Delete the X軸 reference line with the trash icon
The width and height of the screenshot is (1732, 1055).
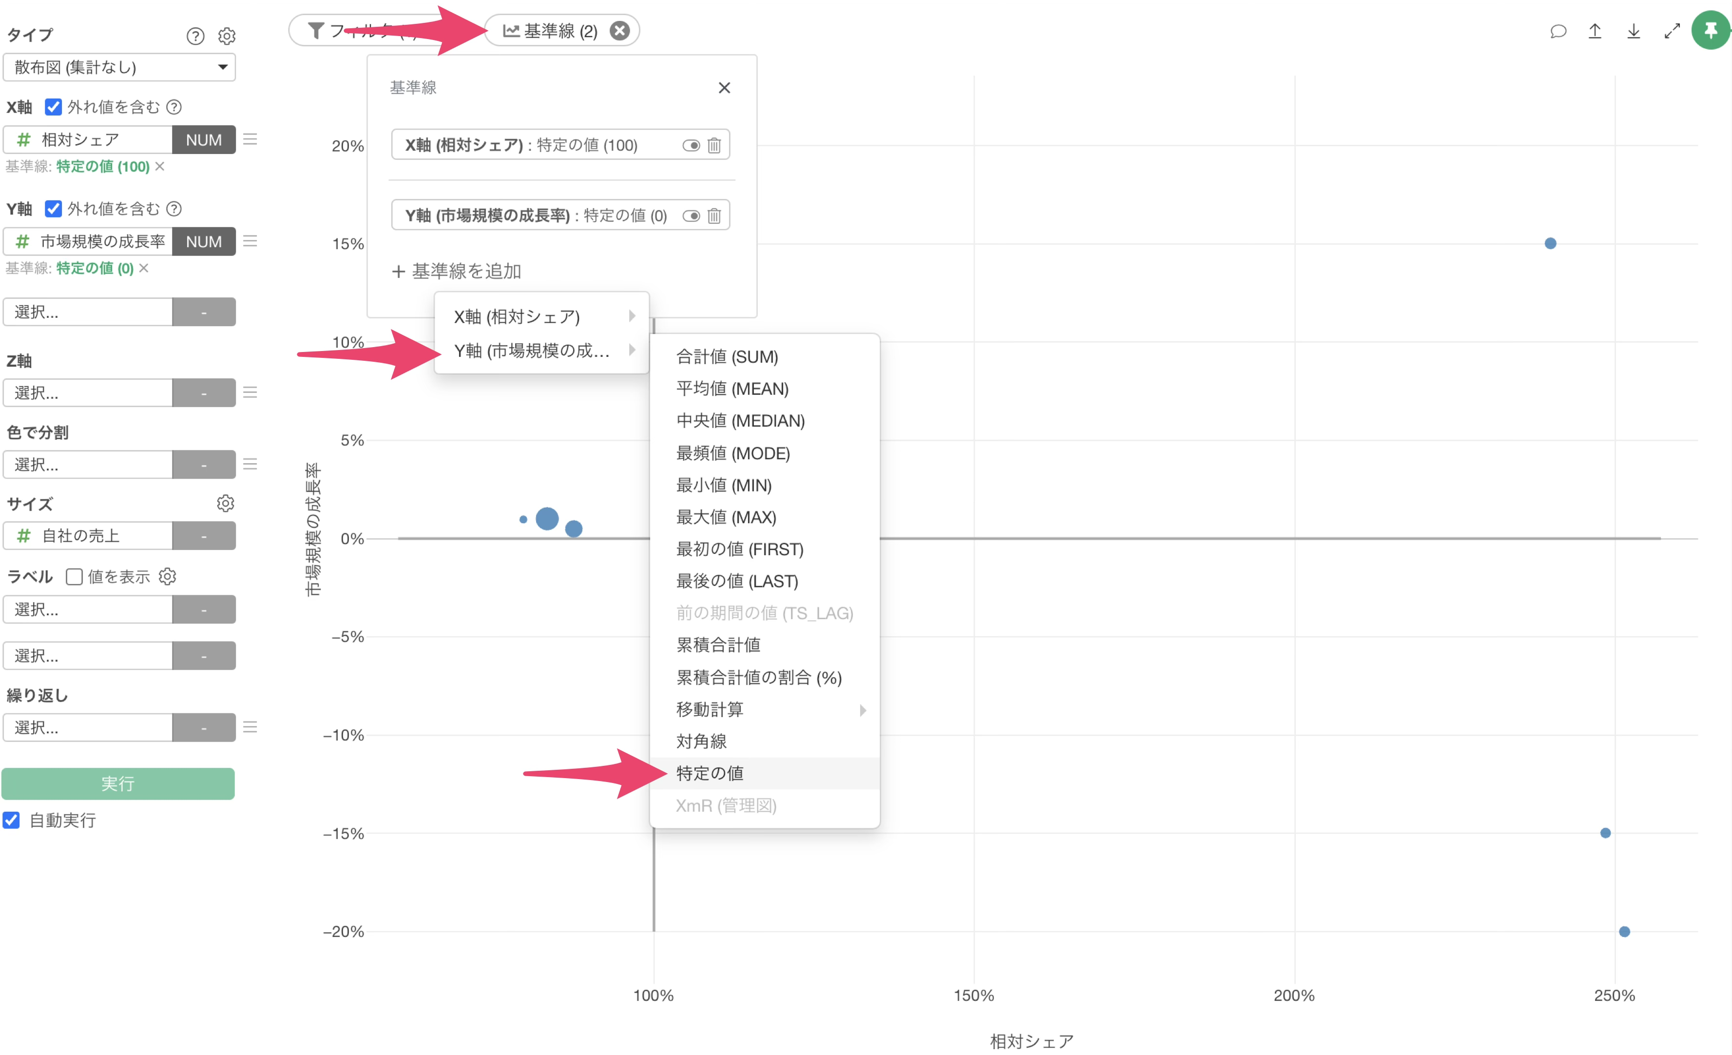click(713, 146)
